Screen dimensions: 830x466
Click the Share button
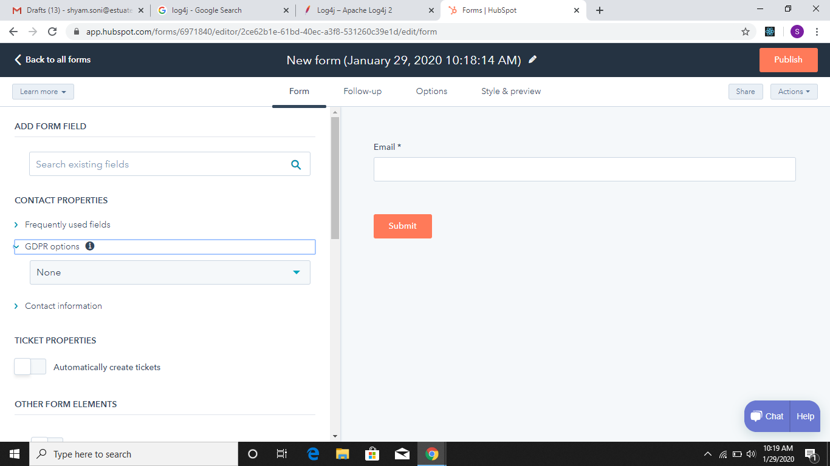point(746,91)
